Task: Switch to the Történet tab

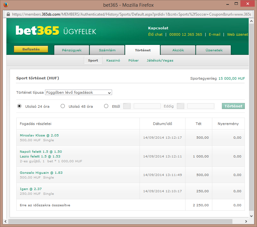Action: [143, 50]
